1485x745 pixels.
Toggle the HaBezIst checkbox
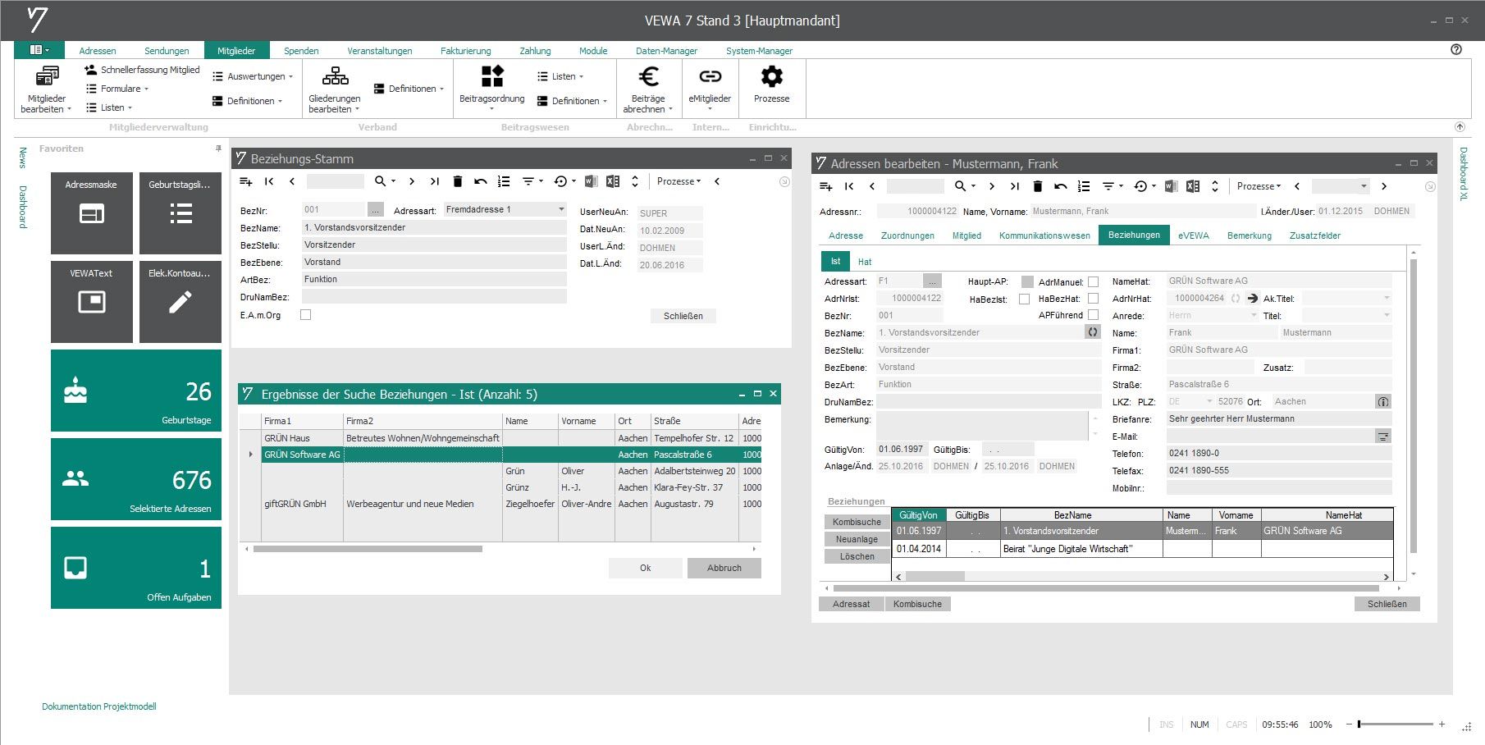click(x=1024, y=299)
